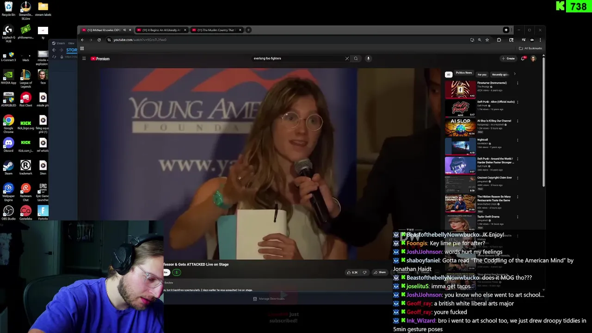Click the Share button under video
Viewport: 592px width, 333px height.
click(x=380, y=272)
